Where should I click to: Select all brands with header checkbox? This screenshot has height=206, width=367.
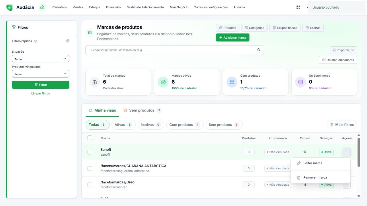[x=90, y=138]
